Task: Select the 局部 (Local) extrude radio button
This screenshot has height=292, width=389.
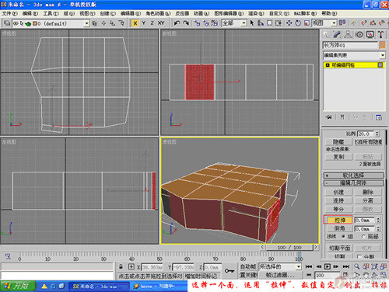Action: pyautogui.click(x=363, y=236)
